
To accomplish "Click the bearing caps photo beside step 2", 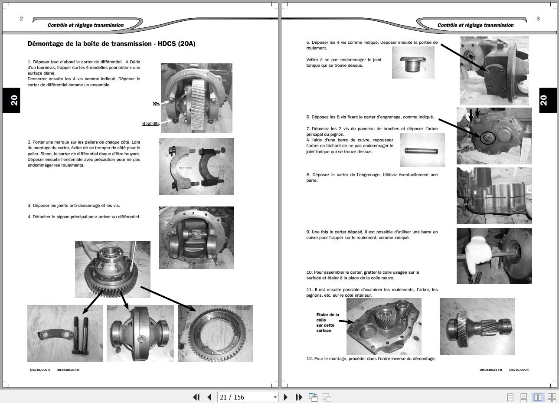I will coord(196,166).
